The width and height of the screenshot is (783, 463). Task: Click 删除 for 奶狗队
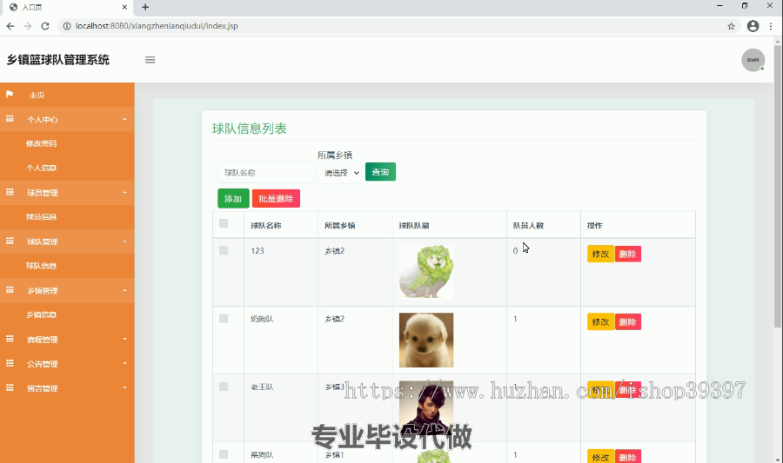tap(627, 322)
